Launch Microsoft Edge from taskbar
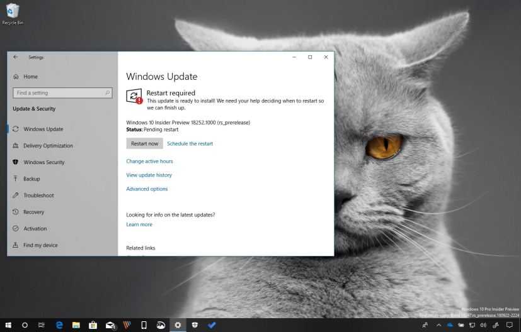Viewport: 521px width, 332px height. click(x=59, y=325)
